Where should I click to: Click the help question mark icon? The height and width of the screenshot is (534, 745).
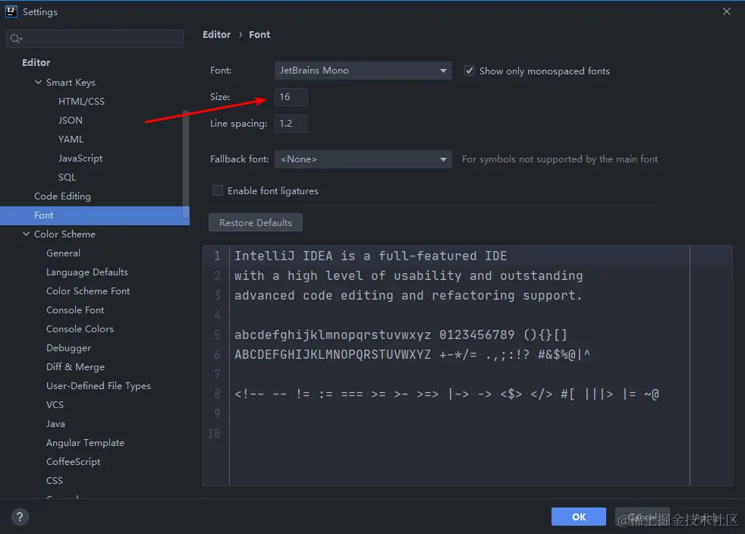(20, 517)
